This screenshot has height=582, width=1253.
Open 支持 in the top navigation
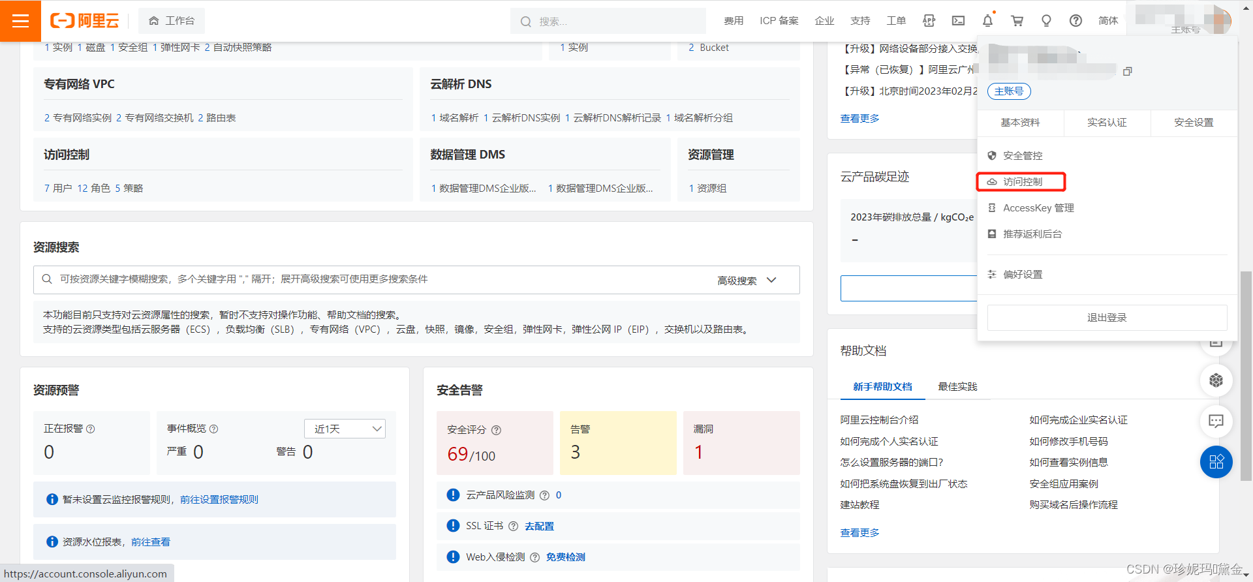tap(860, 21)
